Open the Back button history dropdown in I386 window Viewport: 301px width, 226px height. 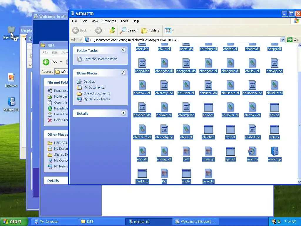point(61,62)
